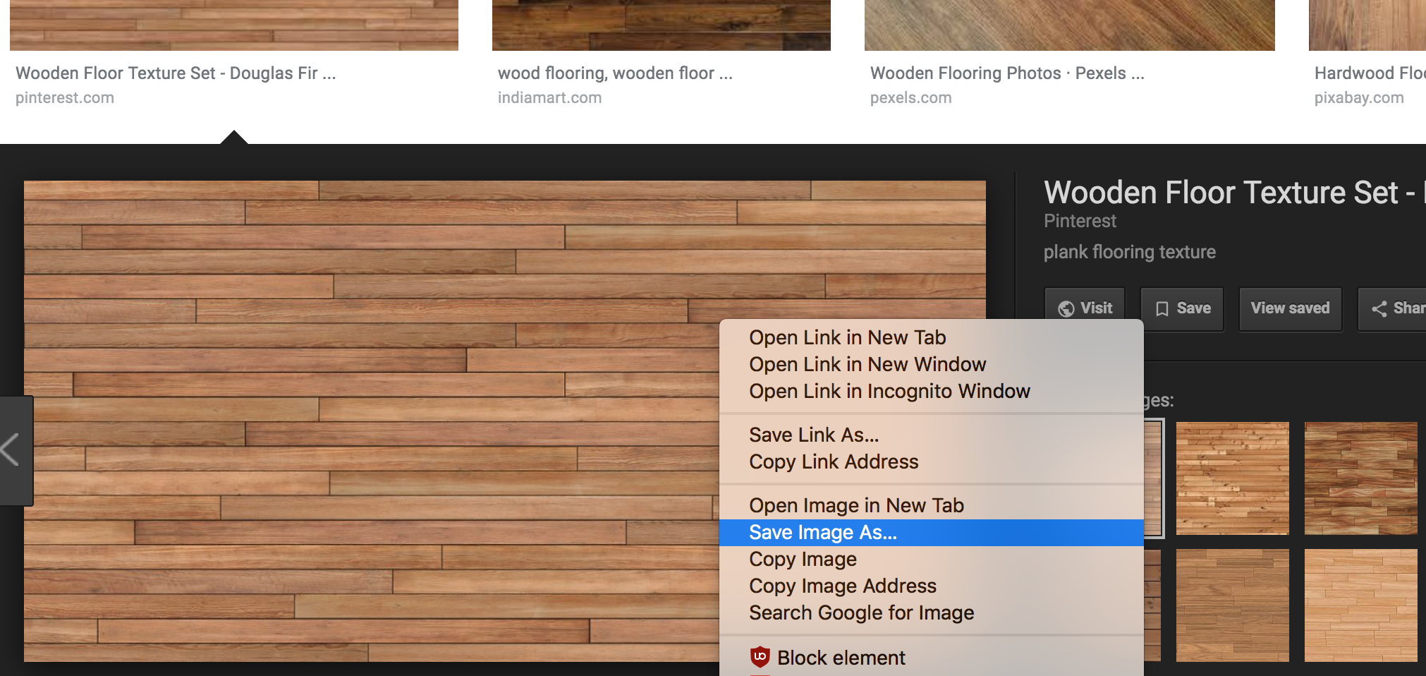
Task: Click the Visit button
Action: [x=1085, y=308]
